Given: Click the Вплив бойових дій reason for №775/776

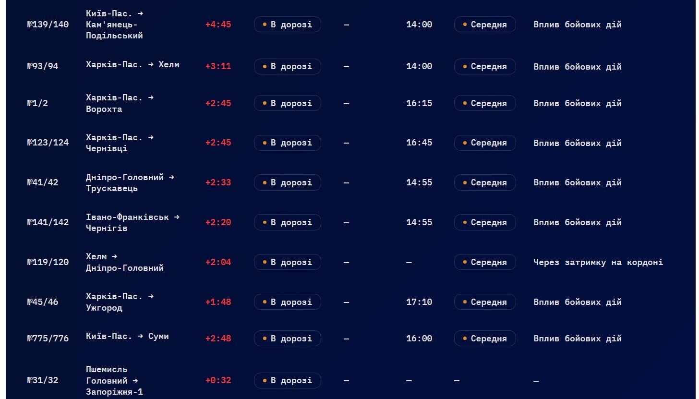Looking at the screenshot, I should click(577, 339).
